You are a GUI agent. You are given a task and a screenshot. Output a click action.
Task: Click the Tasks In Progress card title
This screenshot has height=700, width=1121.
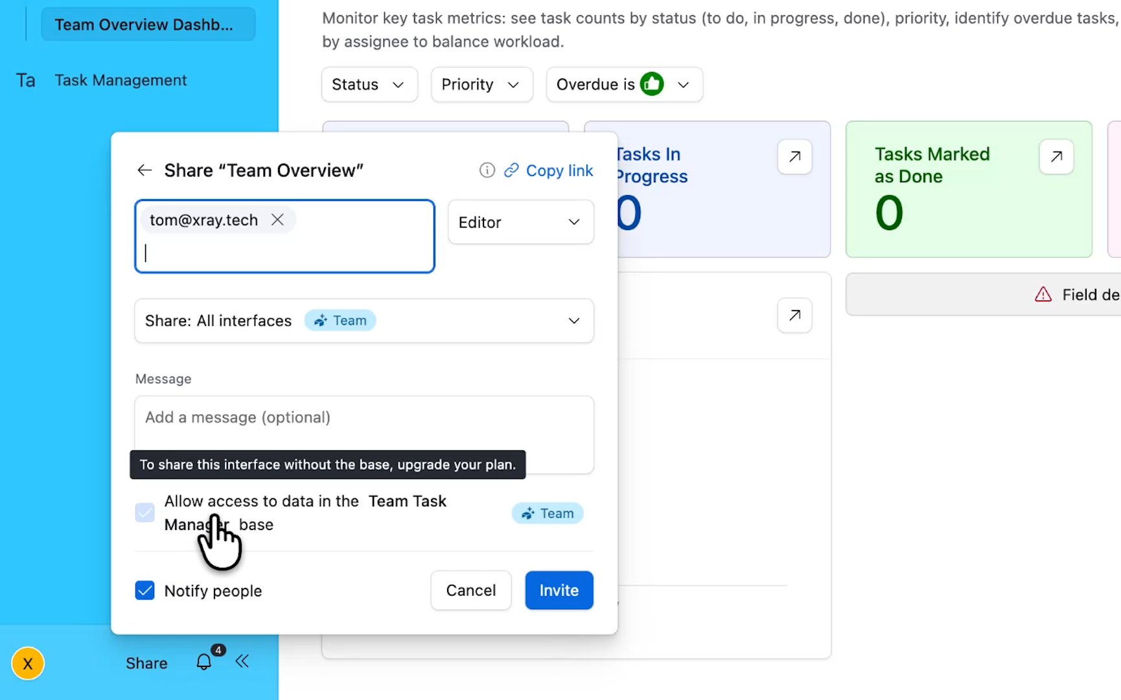[651, 165]
